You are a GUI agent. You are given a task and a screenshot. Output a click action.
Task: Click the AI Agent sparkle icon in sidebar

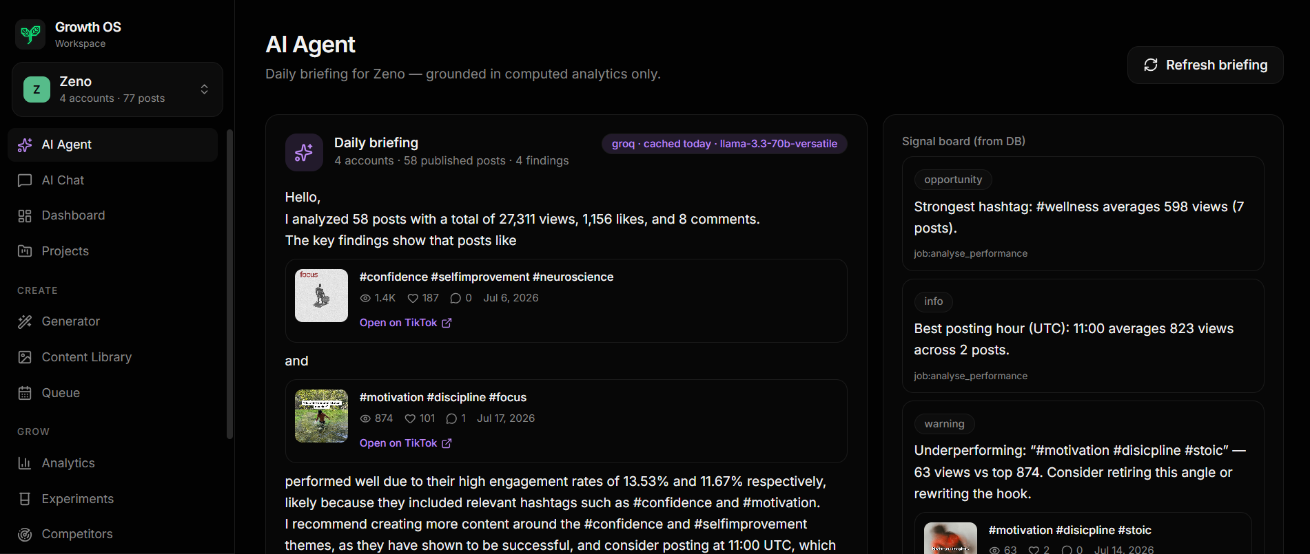(25, 145)
